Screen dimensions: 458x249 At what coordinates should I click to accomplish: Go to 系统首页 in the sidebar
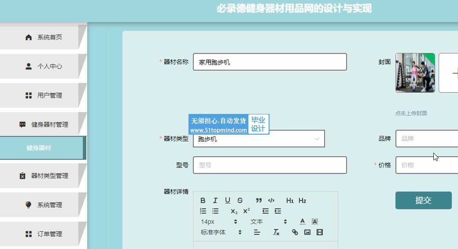43,37
